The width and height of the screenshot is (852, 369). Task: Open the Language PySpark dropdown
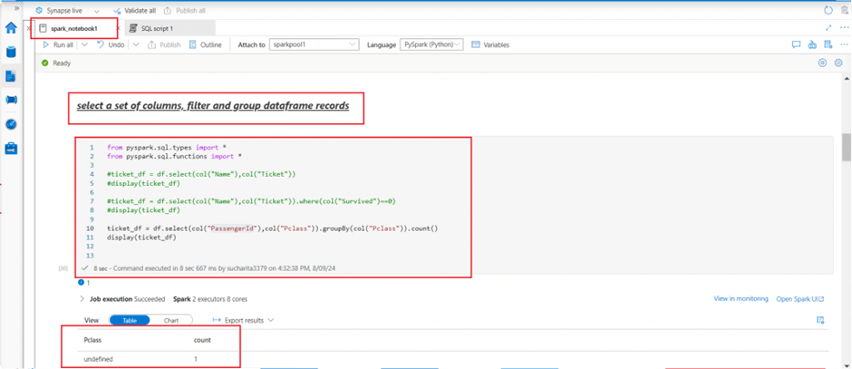pyautogui.click(x=431, y=44)
